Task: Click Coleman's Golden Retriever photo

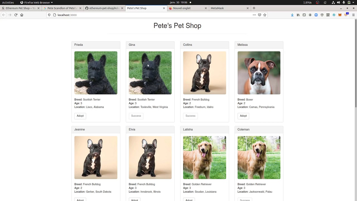Action: click(x=259, y=157)
